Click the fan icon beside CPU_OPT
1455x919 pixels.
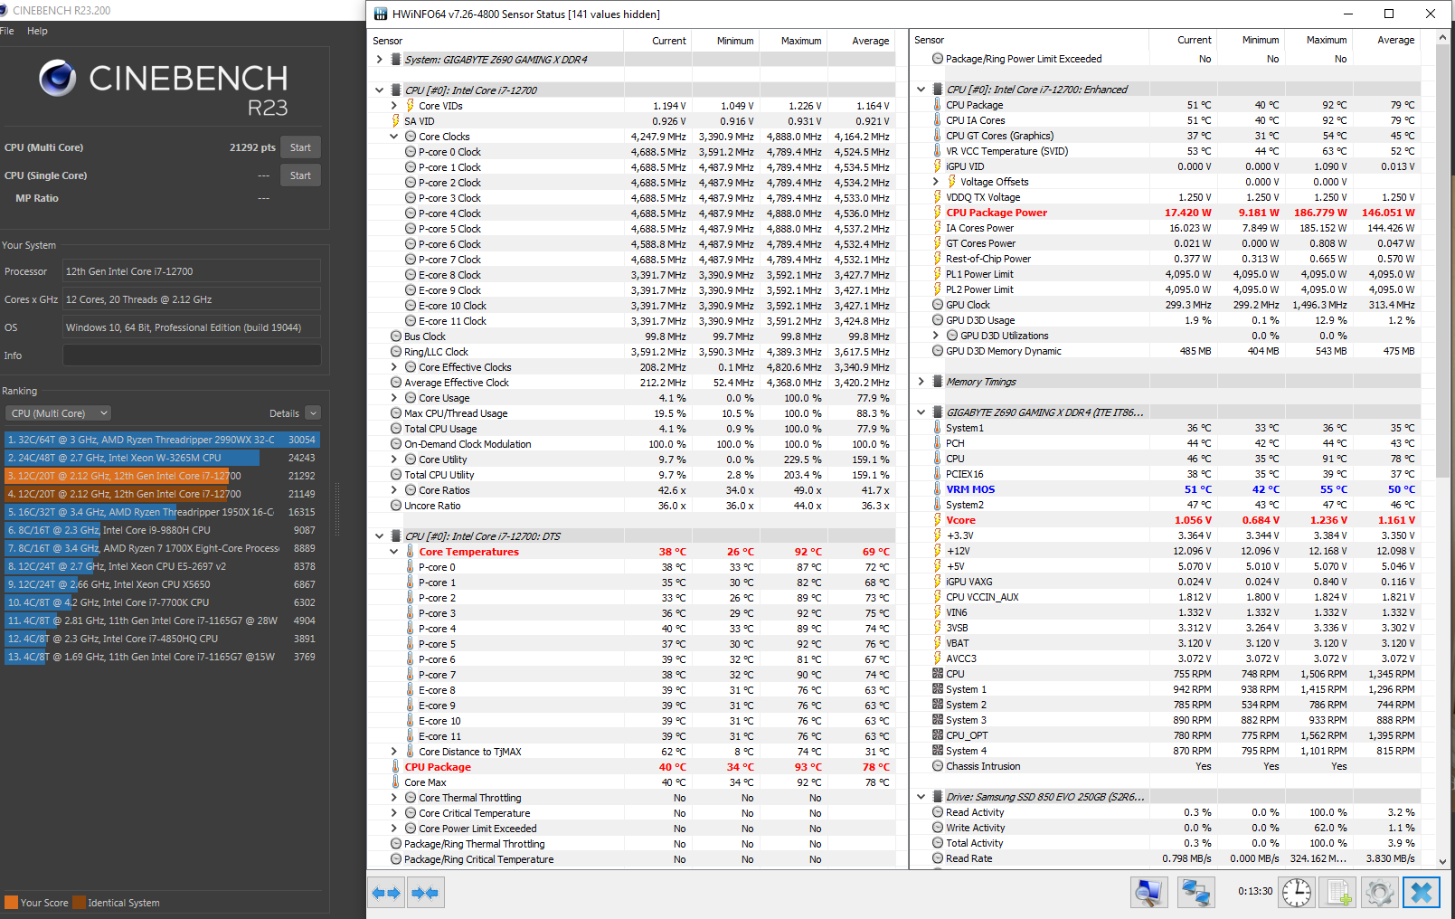click(x=938, y=735)
